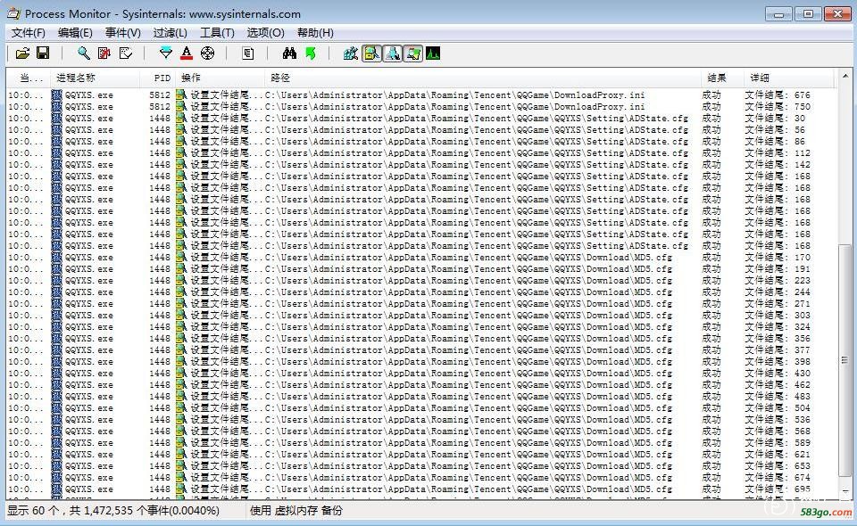Screen dimensions: 857x526
Task: Open the 过滤(L) menu
Action: [170, 33]
